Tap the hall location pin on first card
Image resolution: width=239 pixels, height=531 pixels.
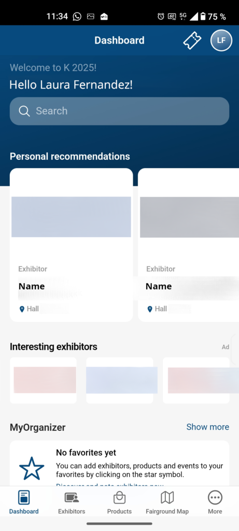pyautogui.click(x=22, y=309)
